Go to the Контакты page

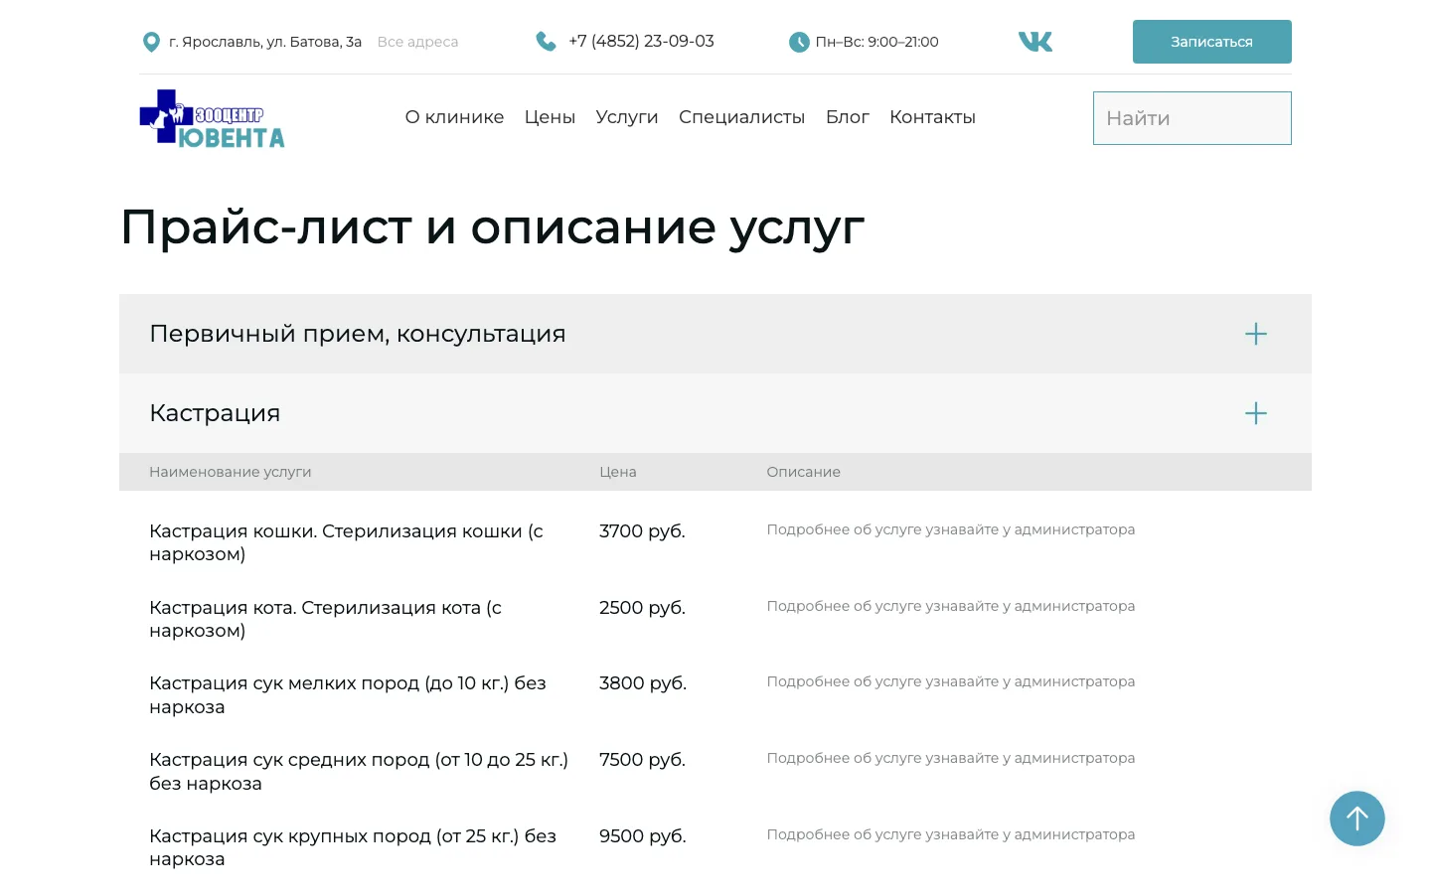point(932,117)
